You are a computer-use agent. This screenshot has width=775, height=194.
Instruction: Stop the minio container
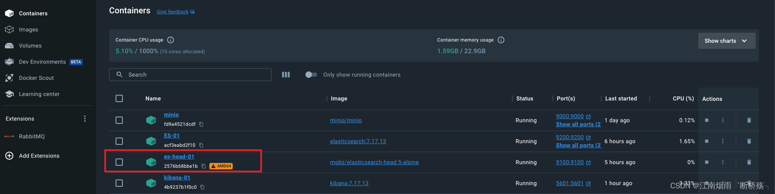pos(707,120)
